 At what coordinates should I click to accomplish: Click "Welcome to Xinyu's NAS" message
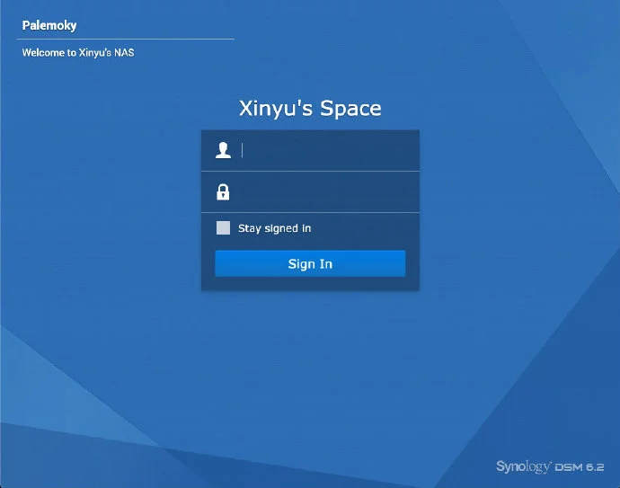pyautogui.click(x=78, y=52)
